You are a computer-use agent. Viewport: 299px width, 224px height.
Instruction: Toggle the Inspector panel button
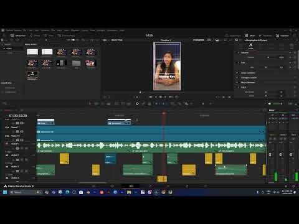click(x=283, y=35)
